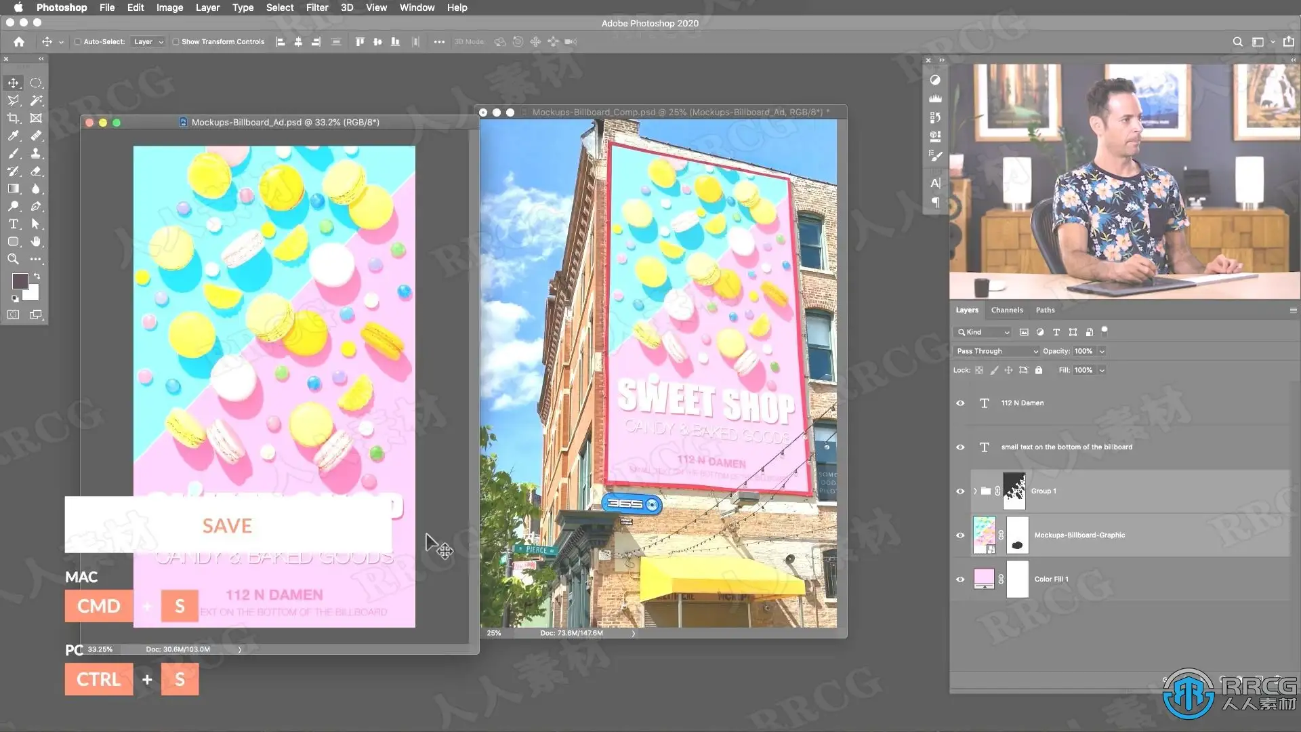
Task: Open the Filter menu
Action: pyautogui.click(x=316, y=7)
